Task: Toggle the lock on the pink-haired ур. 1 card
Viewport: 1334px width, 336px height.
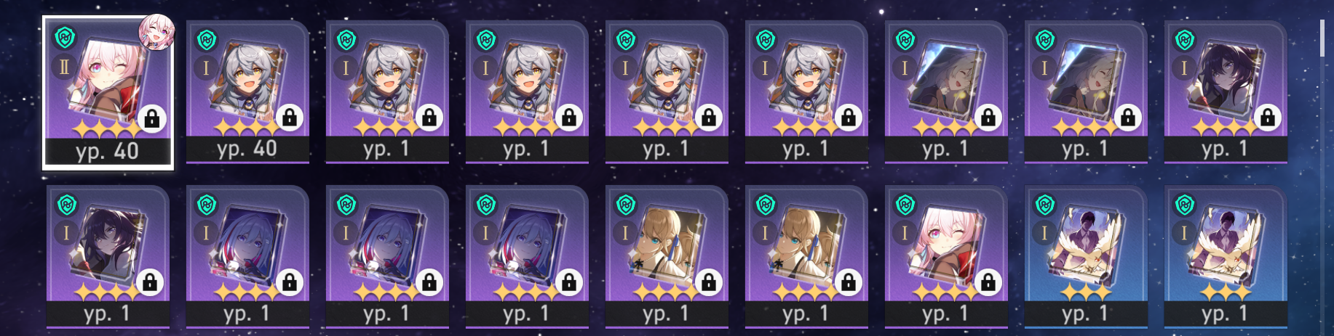Action: tap(988, 282)
